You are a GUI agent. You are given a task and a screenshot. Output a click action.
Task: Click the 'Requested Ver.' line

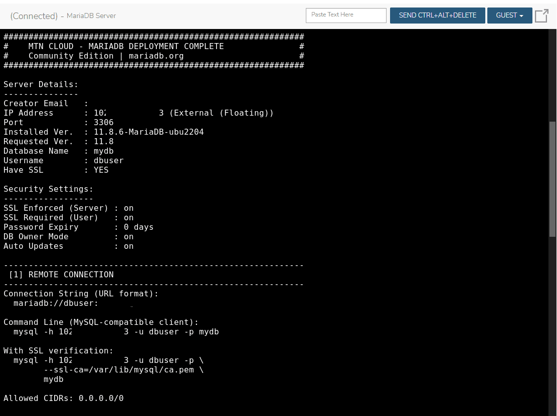[59, 142]
